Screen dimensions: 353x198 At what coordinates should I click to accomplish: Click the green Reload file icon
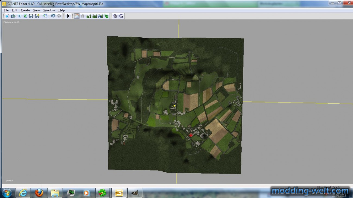pyautogui.click(x=25, y=16)
